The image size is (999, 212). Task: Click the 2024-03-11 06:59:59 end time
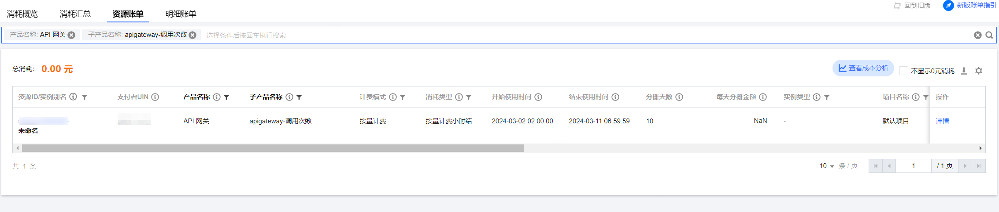pos(599,121)
